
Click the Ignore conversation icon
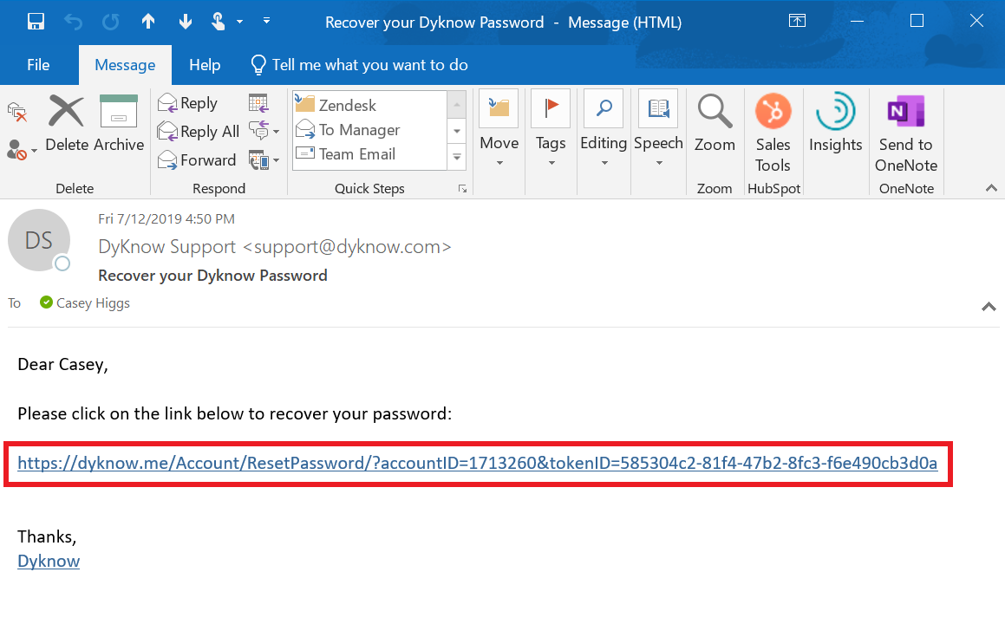17,112
